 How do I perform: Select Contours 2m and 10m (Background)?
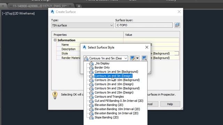[x=117, y=80]
